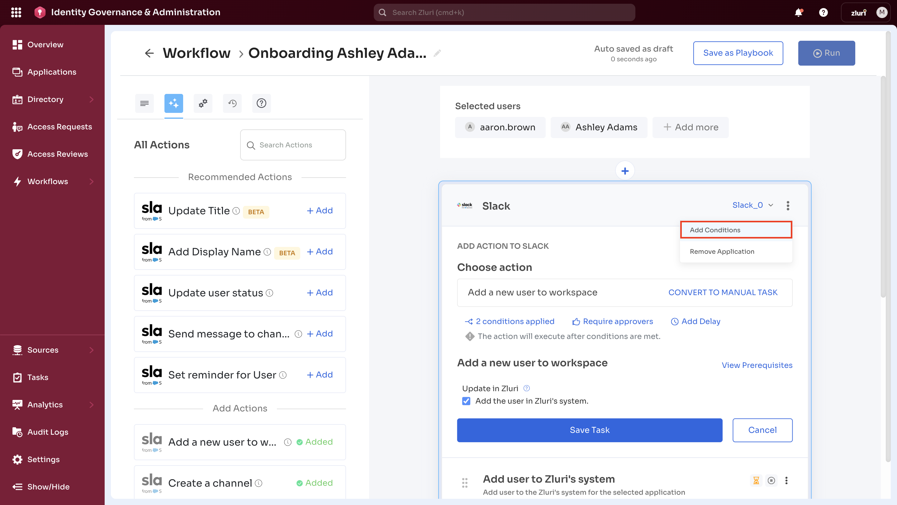The width and height of the screenshot is (897, 505).
Task: View workflow history via the clock icon
Action: tap(232, 103)
